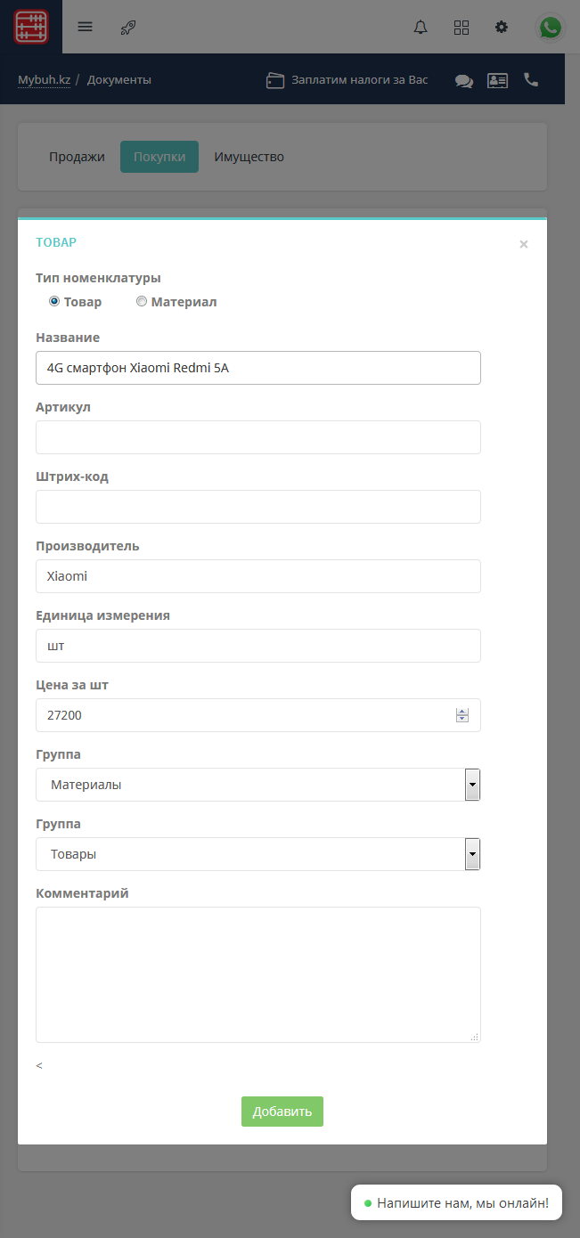
Task: Switch to the 'Продажи' tab
Action: point(77,156)
